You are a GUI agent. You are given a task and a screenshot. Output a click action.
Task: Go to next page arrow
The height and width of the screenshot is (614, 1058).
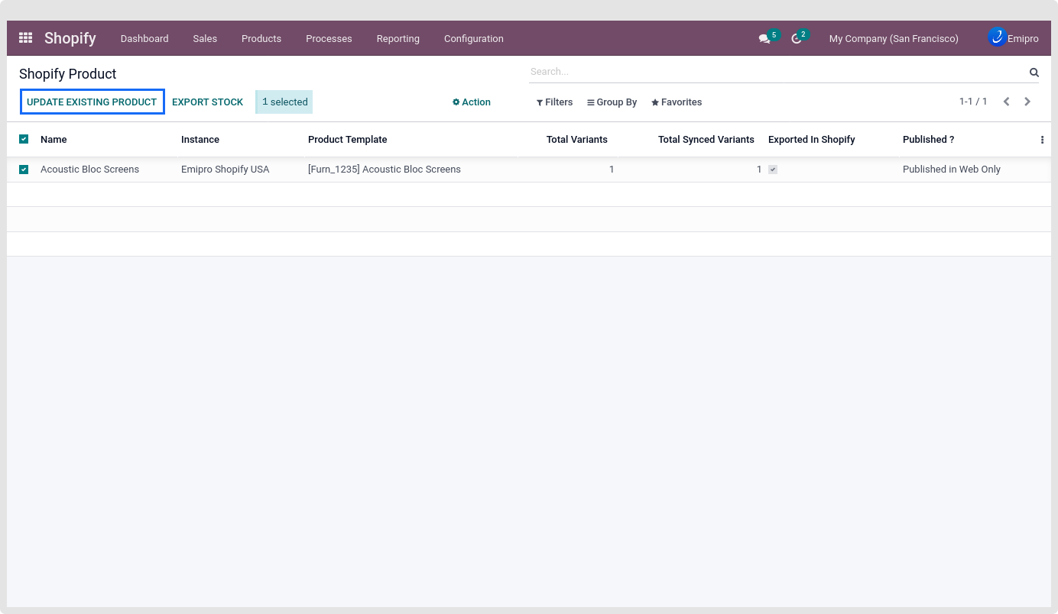[x=1027, y=102]
